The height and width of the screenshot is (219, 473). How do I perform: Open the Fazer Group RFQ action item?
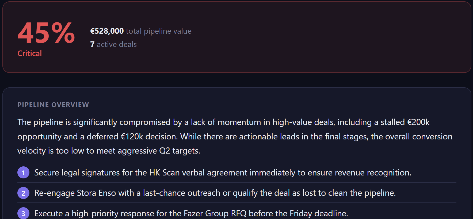pyautogui.click(x=191, y=213)
